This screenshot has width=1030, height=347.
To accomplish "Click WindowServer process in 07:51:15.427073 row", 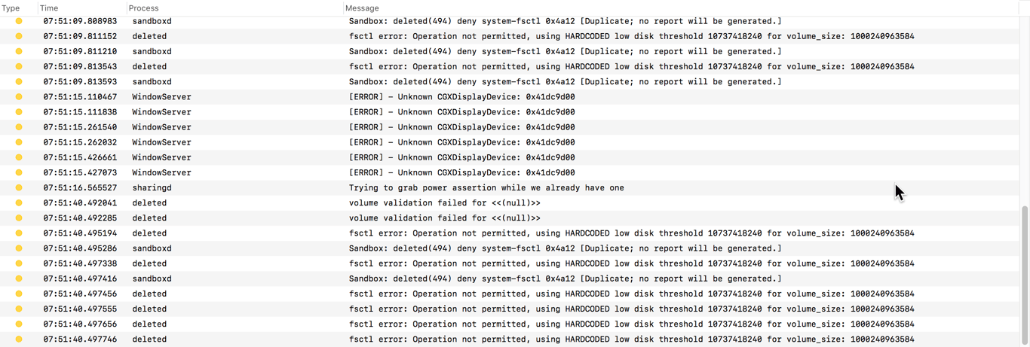I will pyautogui.click(x=161, y=172).
